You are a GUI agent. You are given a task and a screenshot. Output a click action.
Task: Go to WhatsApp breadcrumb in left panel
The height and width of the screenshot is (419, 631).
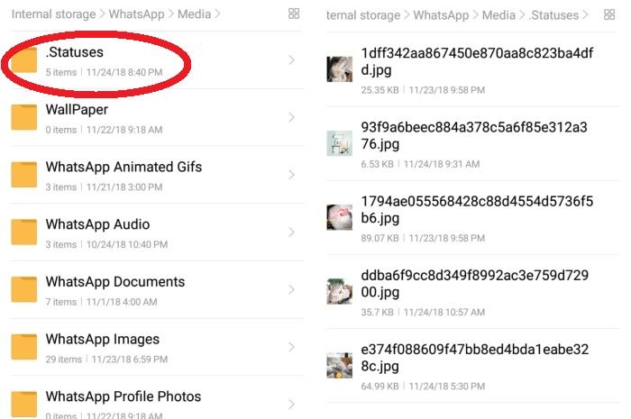pos(136,14)
